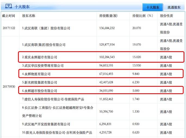Viewport: 186px width, 138px height.
Task: Click the ratio value 1.740
Action: point(136,99)
